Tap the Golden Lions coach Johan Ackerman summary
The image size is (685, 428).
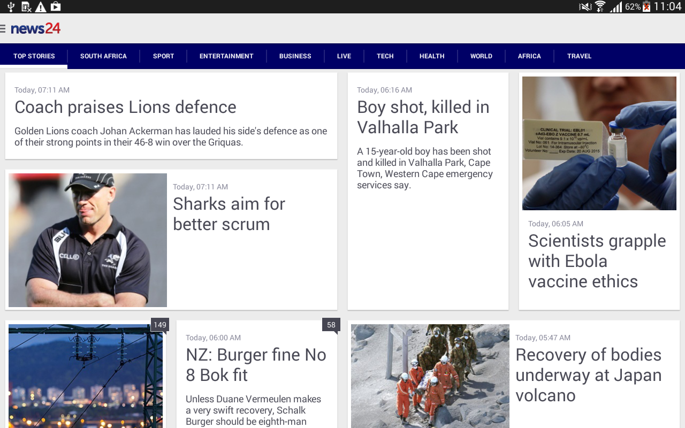click(x=171, y=136)
